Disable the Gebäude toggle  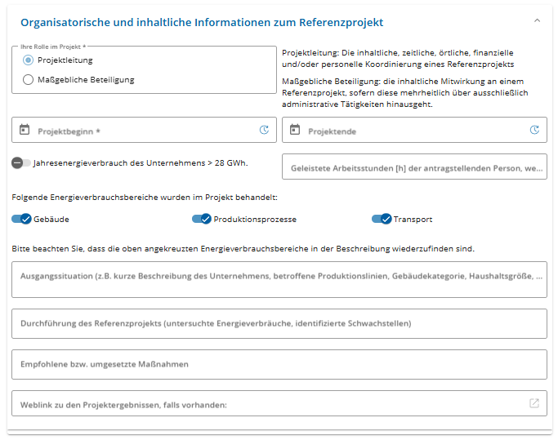click(x=22, y=219)
